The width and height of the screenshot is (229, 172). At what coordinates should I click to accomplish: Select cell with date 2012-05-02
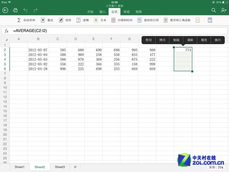tap(38, 64)
